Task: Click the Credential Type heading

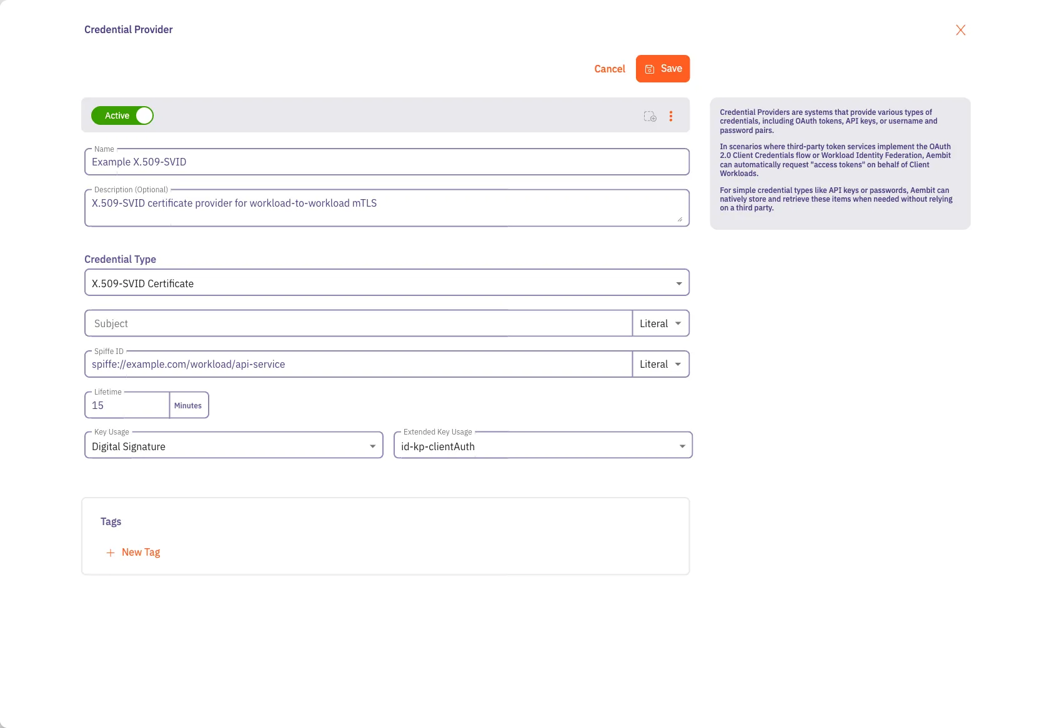Action: 120,259
